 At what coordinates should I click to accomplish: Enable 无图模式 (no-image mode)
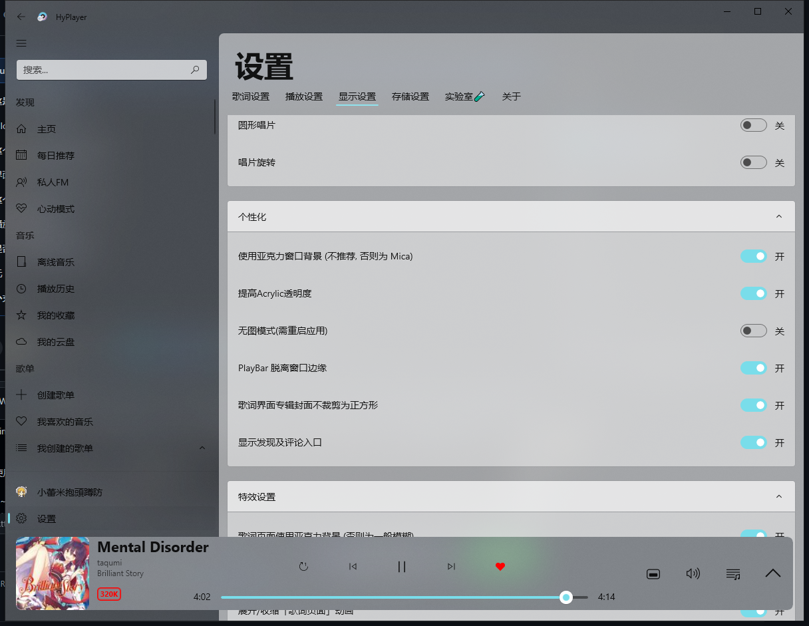753,331
